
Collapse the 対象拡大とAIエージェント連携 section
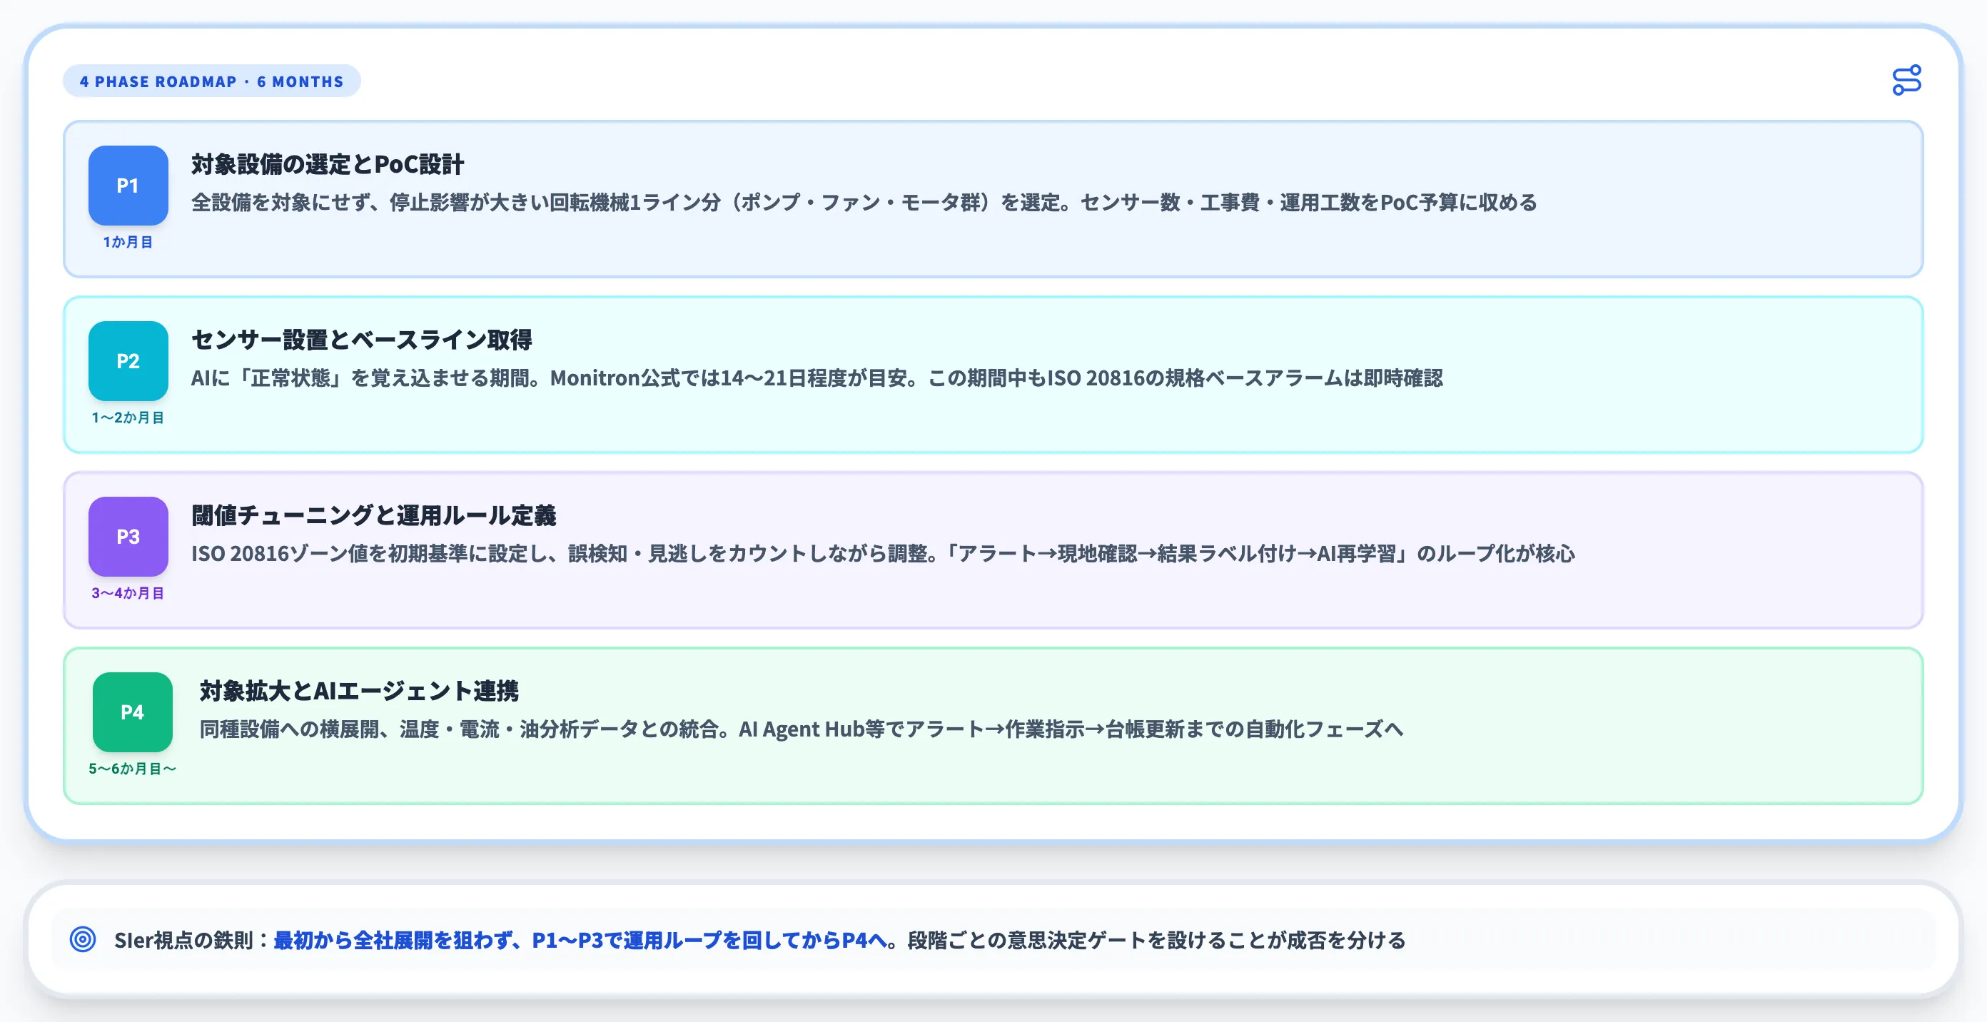click(x=361, y=692)
